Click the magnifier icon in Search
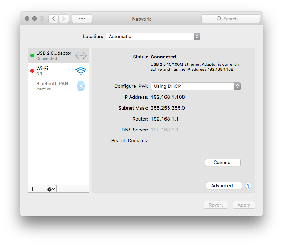This screenshot has width=283, height=245. coord(219,19)
